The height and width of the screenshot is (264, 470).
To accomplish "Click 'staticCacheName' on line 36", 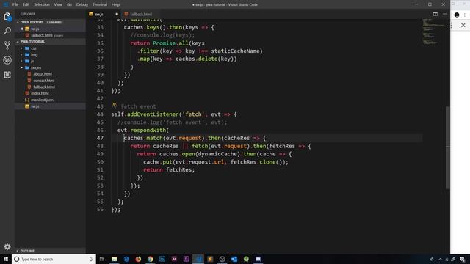I will 235,51.
